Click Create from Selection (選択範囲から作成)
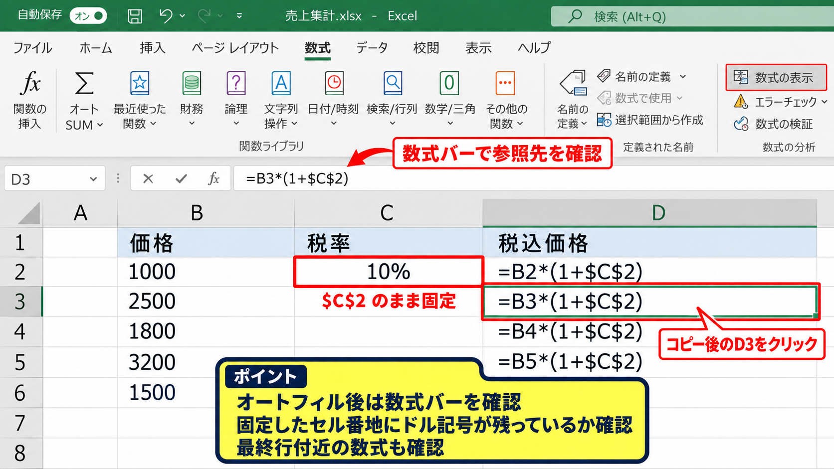 click(650, 120)
